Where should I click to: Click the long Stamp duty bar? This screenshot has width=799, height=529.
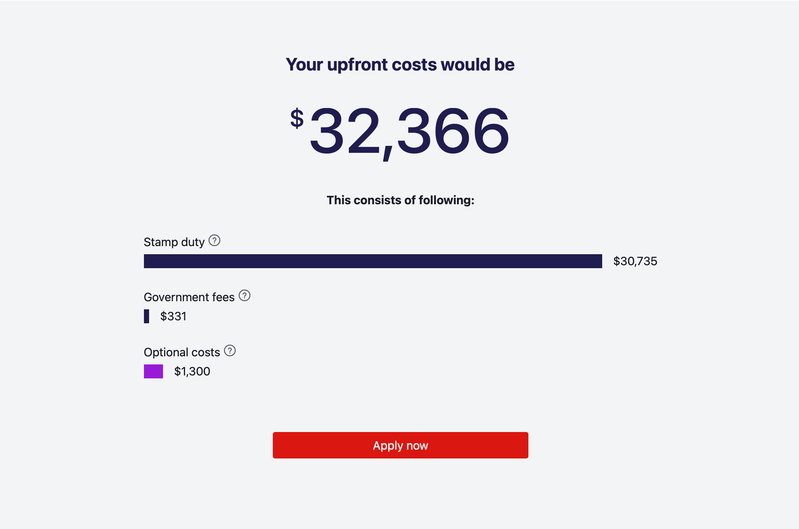(x=373, y=261)
